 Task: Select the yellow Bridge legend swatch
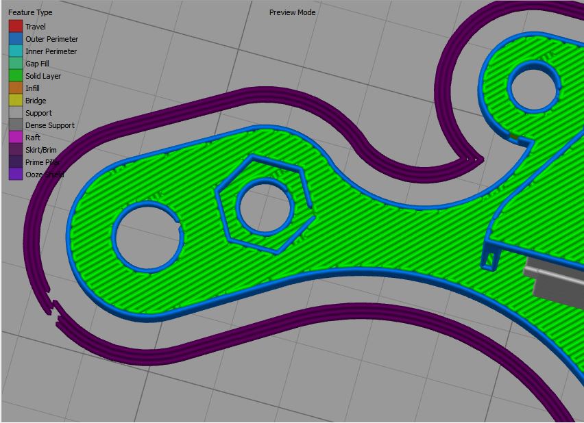coord(15,101)
